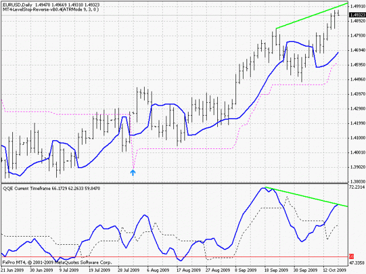The height and width of the screenshot is (274, 366).
Task: Click the 21 Jun 2009 date label
Action: click(13, 270)
